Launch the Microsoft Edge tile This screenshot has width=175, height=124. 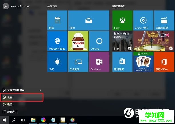point(57,41)
